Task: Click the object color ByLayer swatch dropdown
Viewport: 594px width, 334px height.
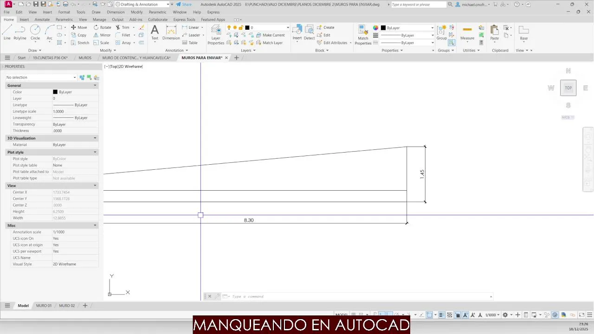Action: coord(407,28)
